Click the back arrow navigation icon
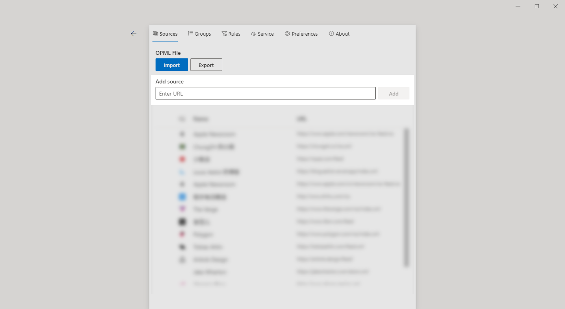The image size is (565, 309). (x=133, y=34)
